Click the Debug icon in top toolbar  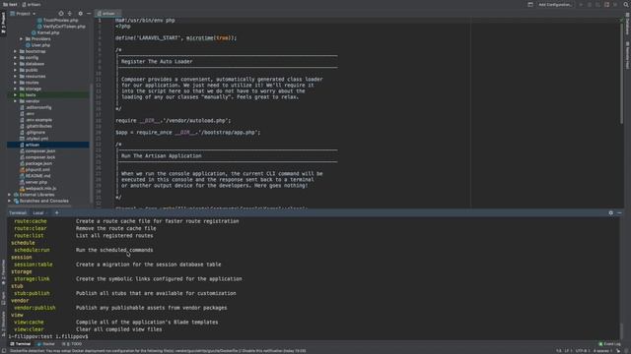click(590, 4)
